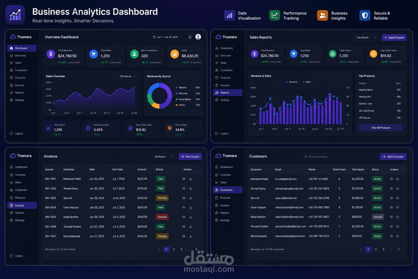Screen dimensions: 418x279
Task: Click the Inactive status badge for Nada Ibrahim
Action: point(378,217)
